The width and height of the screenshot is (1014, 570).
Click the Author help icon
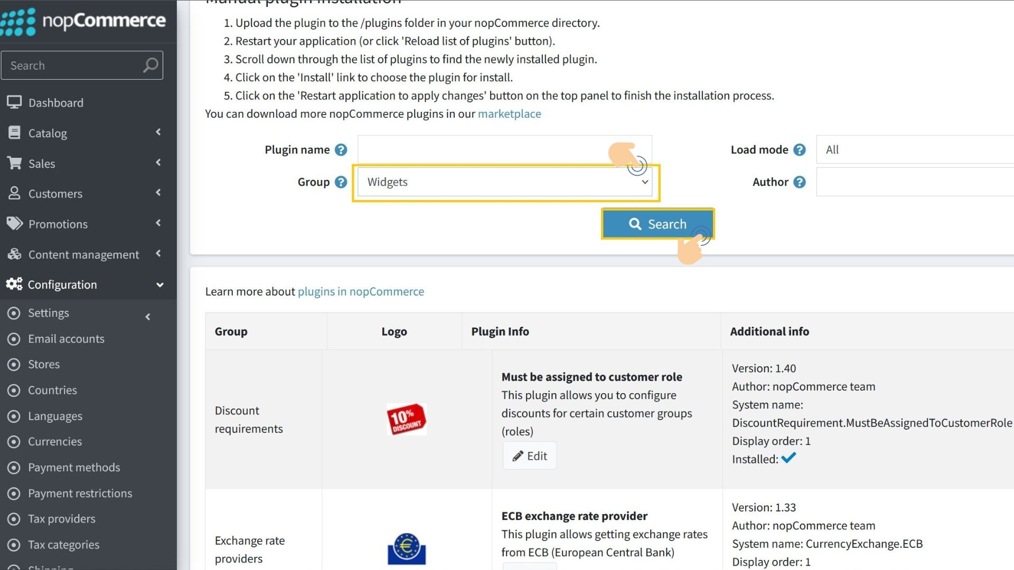tap(800, 182)
